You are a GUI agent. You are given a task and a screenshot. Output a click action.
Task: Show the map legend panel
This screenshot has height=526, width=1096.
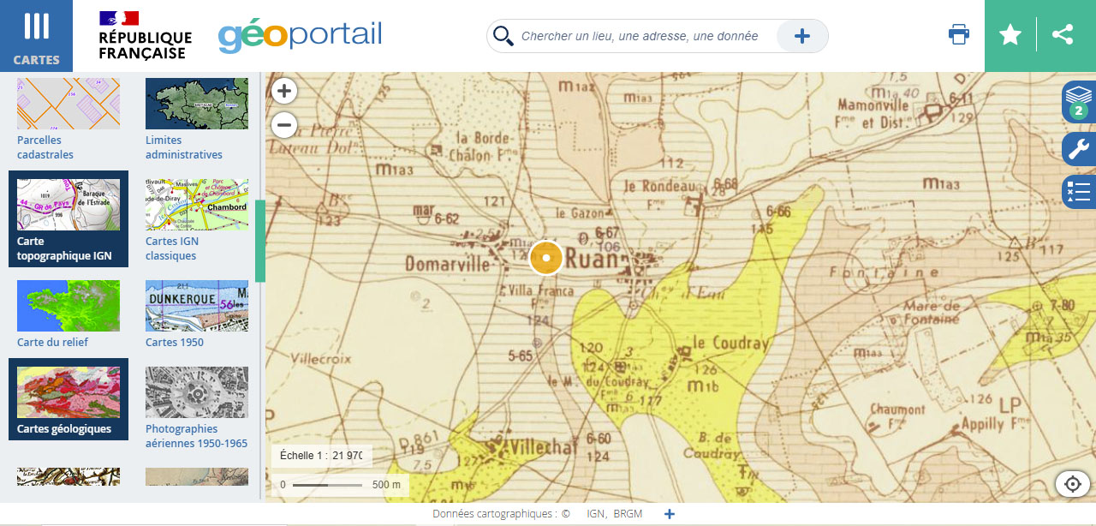(1078, 191)
